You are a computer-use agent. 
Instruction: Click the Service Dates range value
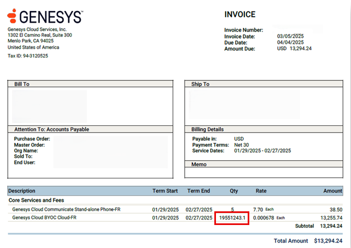262,151
